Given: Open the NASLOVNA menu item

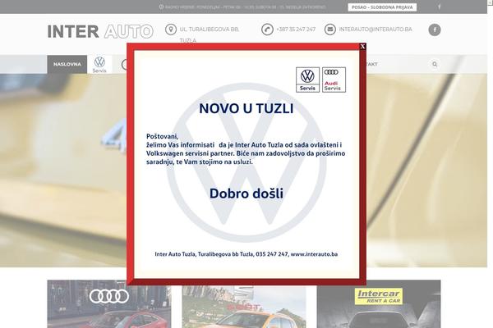Looking at the screenshot, I should (67, 64).
